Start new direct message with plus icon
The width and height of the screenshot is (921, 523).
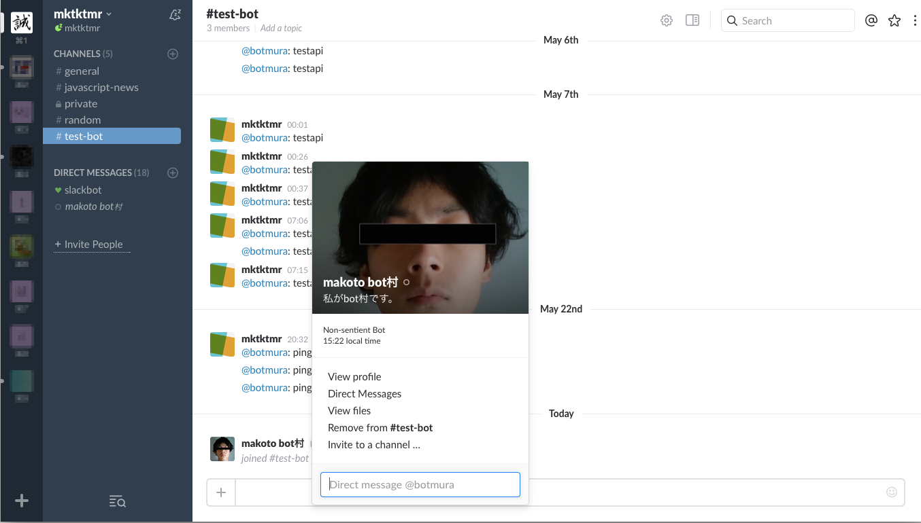173,173
